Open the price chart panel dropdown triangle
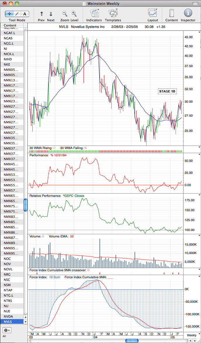This screenshot has width=201, height=343. 199,32
